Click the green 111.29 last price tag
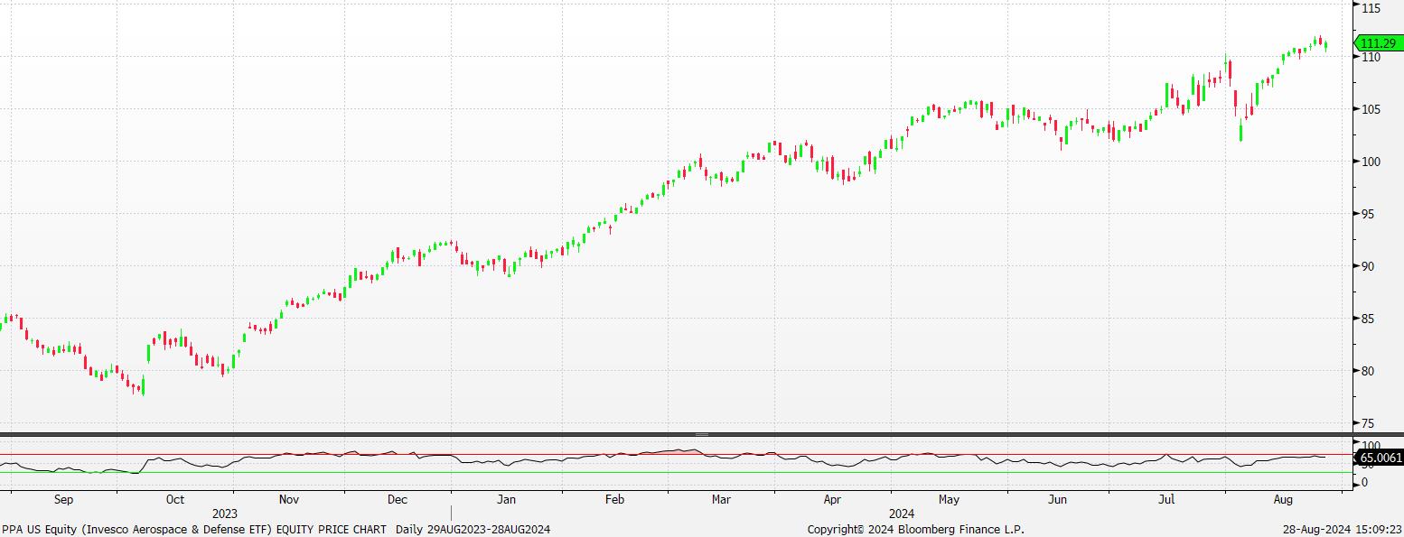 point(1378,43)
